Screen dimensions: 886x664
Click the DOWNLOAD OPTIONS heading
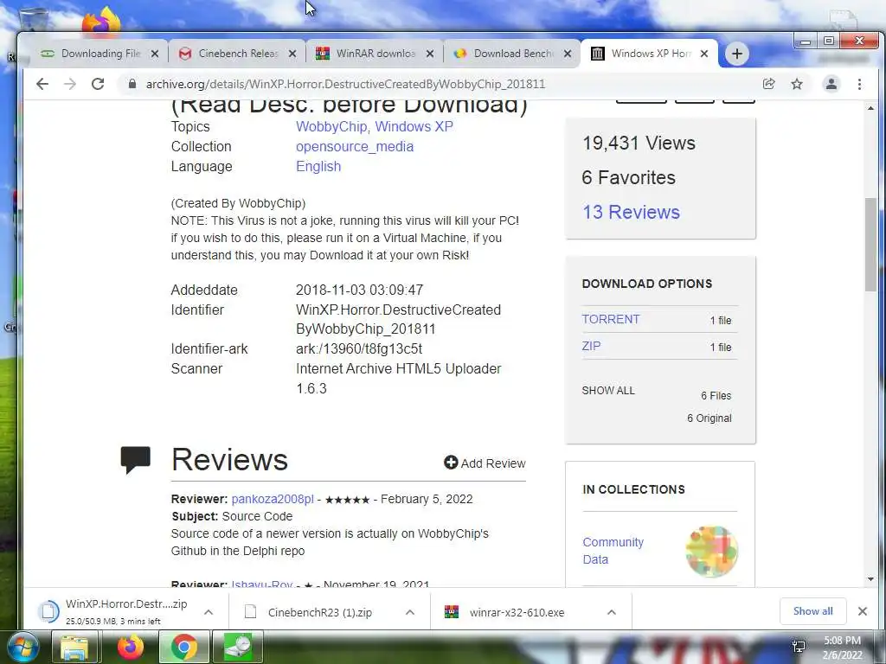(647, 284)
